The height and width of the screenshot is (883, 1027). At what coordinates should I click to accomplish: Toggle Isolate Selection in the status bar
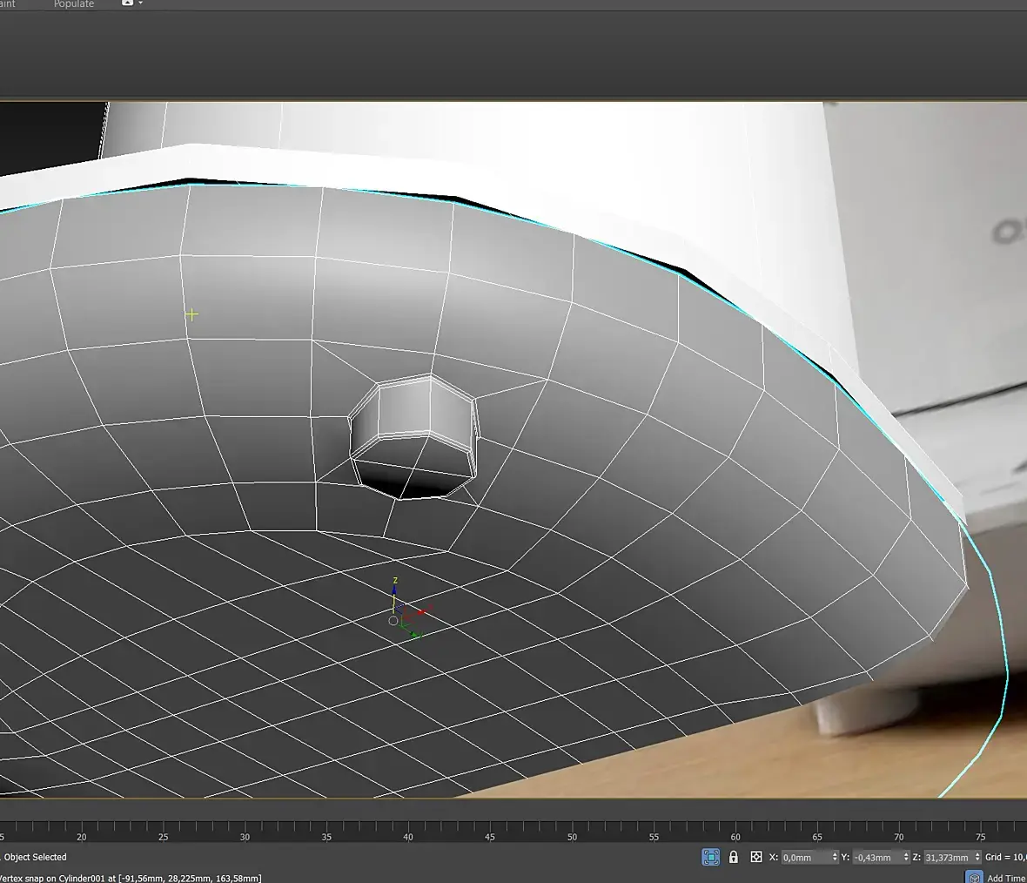click(710, 857)
